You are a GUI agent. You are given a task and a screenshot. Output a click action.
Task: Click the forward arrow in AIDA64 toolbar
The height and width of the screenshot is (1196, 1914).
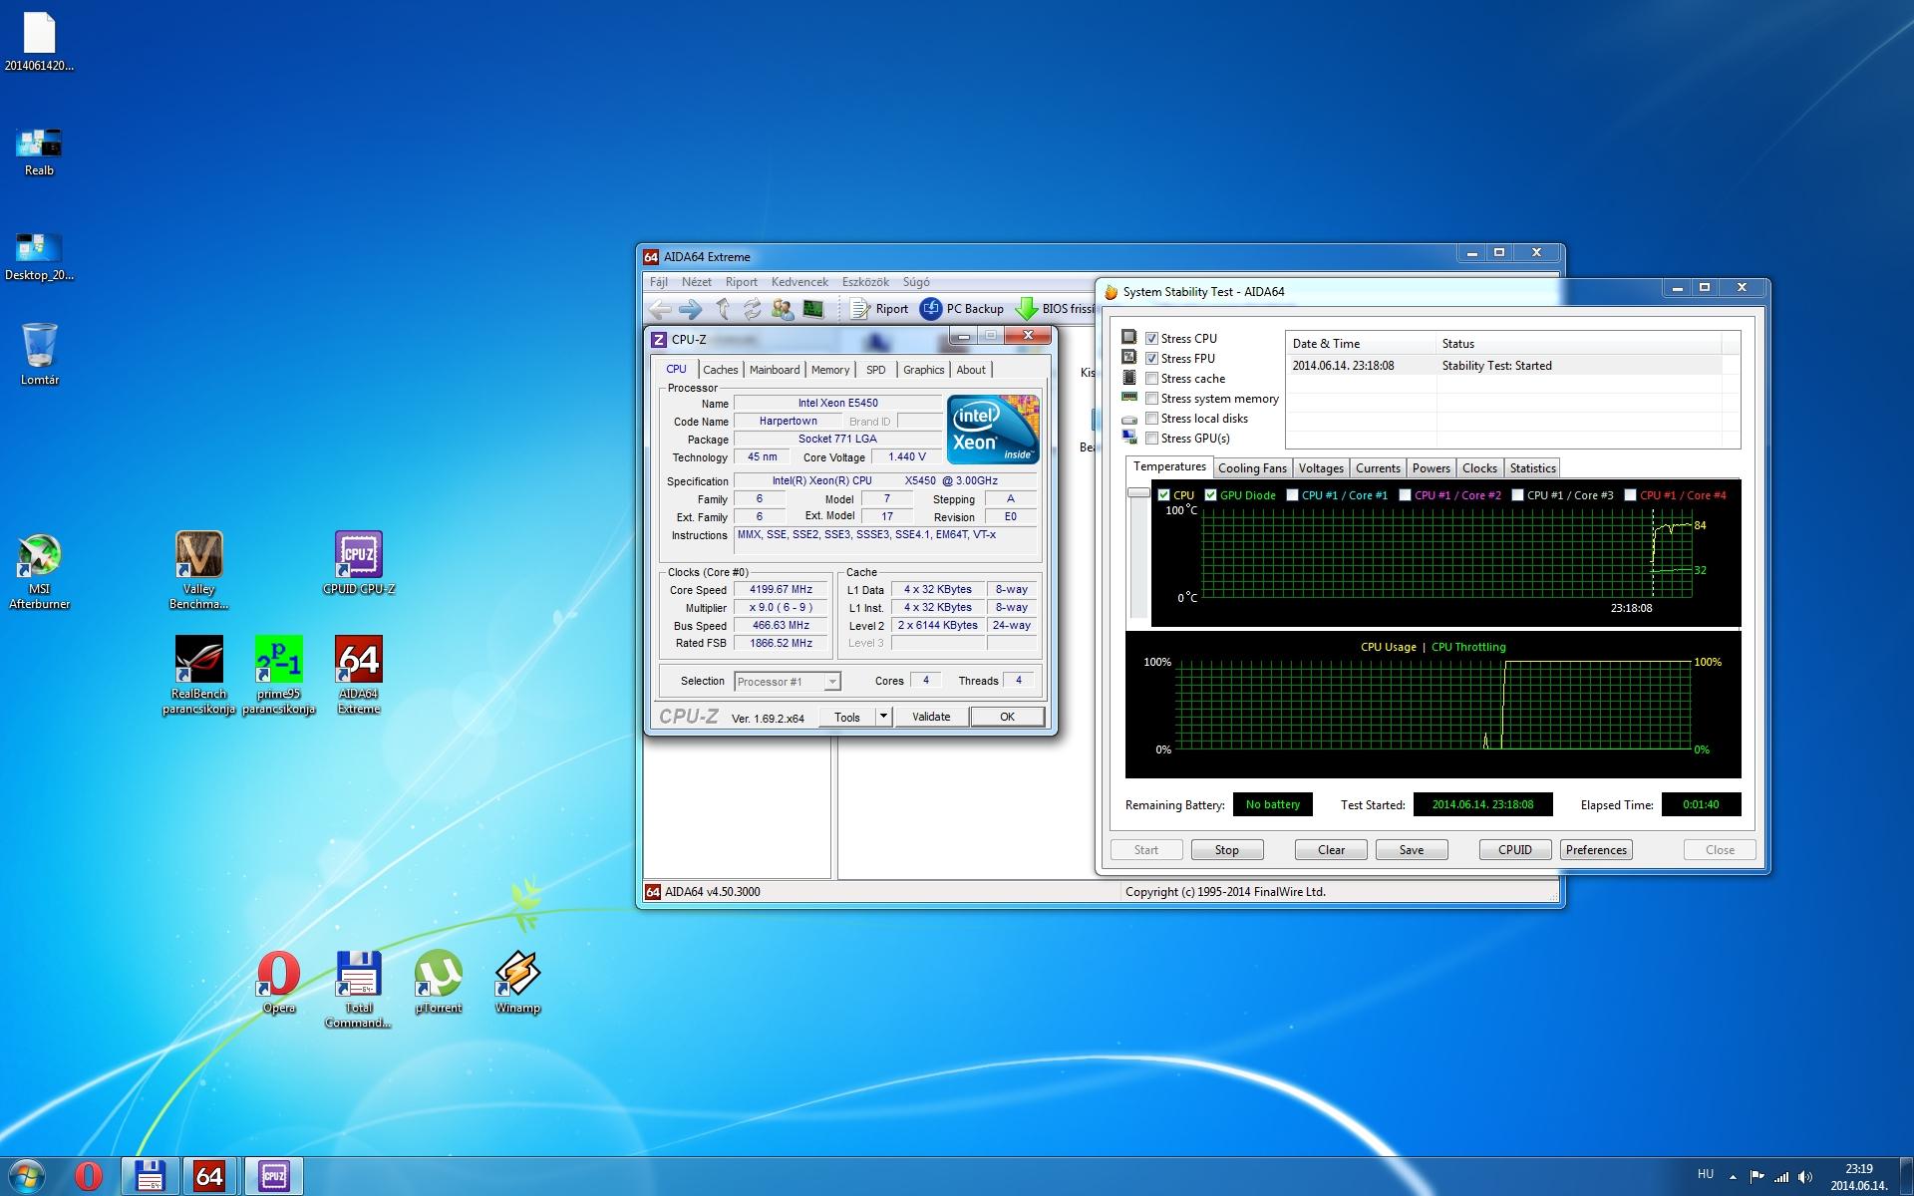click(690, 309)
